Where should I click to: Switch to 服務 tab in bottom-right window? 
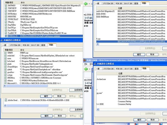click(x=137, y=69)
